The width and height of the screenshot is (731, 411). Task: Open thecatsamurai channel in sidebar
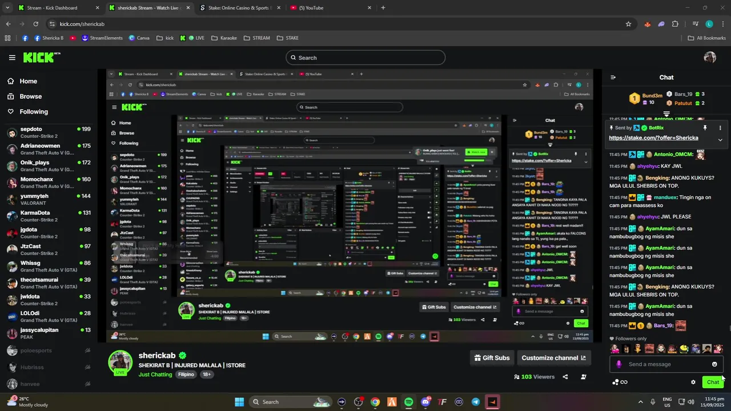point(49,283)
